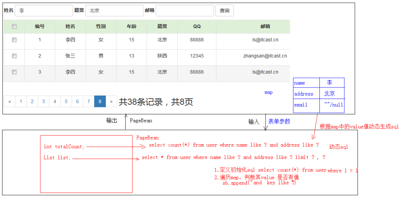This screenshot has width=401, height=198.
Task: Click the next page » arrow
Action: point(111,101)
